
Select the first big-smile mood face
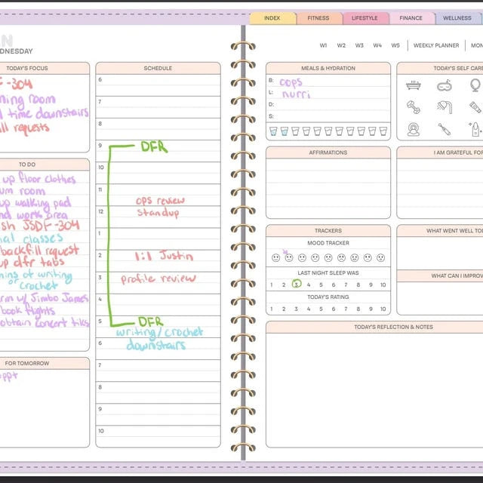(x=275, y=258)
